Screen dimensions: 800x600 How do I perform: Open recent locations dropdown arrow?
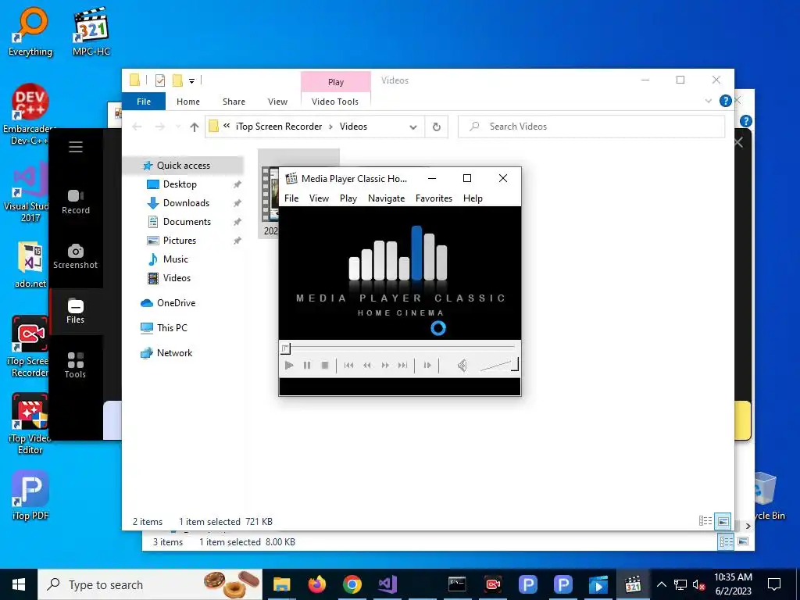click(178, 127)
